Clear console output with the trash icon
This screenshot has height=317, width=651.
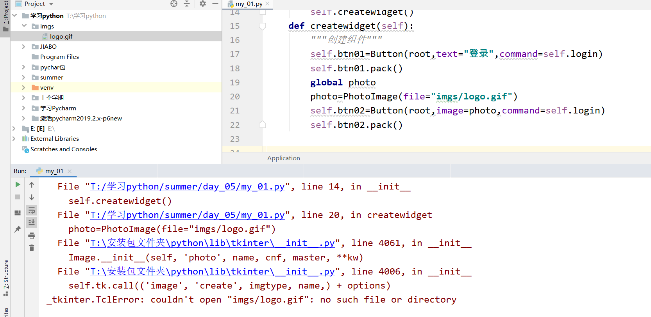[32, 248]
